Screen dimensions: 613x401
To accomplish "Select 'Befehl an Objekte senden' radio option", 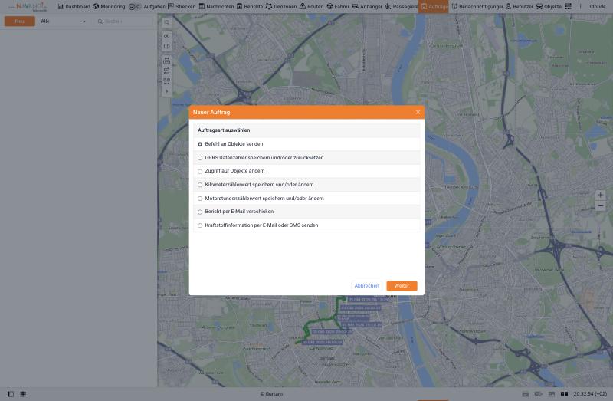I will pos(200,144).
